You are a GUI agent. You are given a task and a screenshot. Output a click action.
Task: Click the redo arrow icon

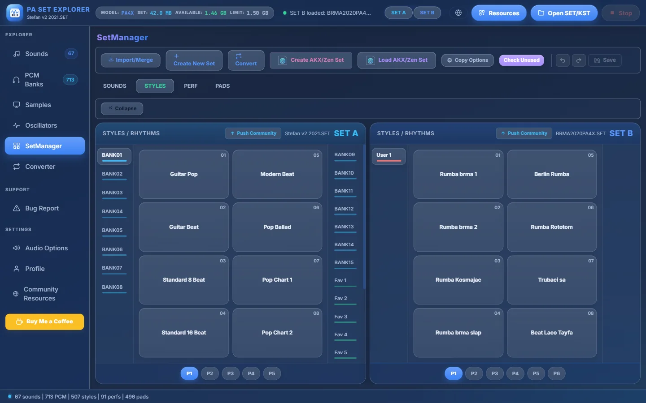(579, 60)
